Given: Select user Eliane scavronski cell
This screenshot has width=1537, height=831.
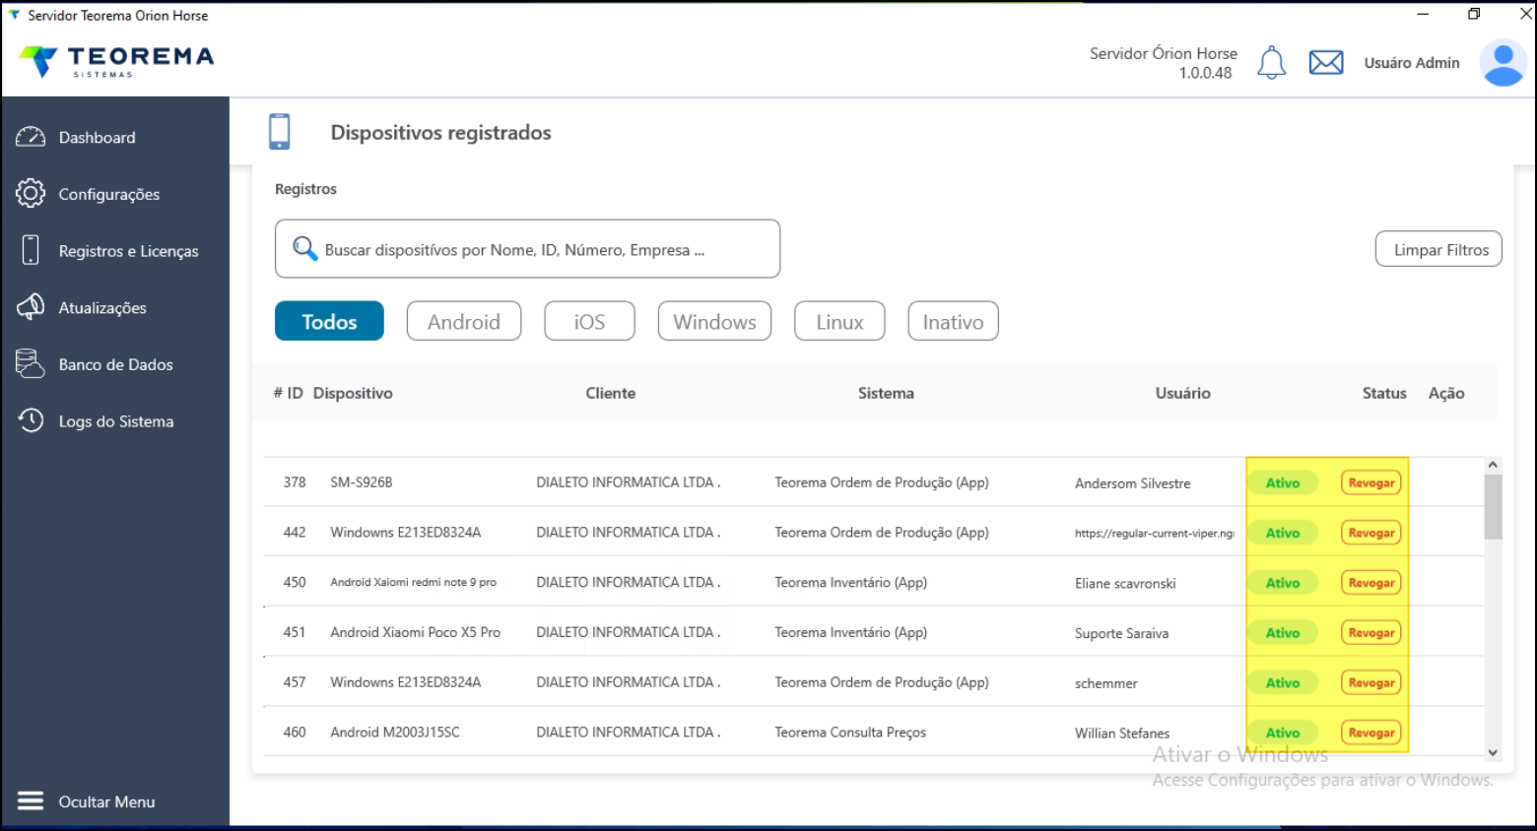Looking at the screenshot, I should tap(1125, 583).
